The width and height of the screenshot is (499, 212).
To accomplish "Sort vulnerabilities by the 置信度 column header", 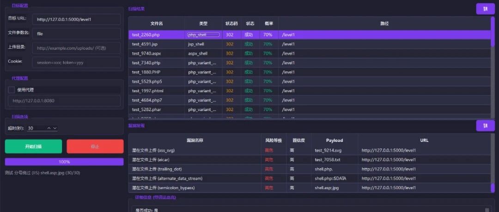I will tap(298, 140).
